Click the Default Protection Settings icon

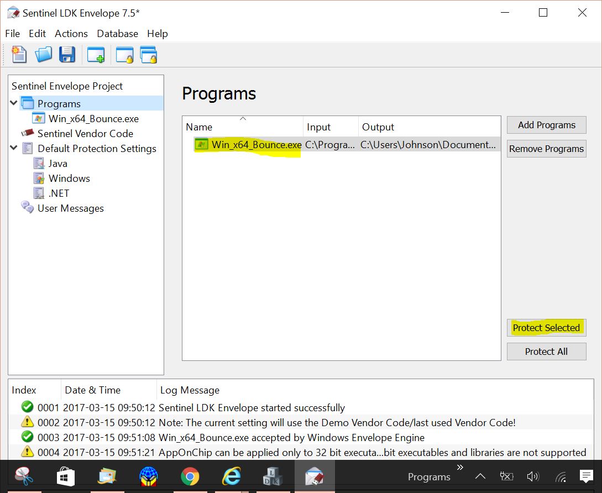28,148
